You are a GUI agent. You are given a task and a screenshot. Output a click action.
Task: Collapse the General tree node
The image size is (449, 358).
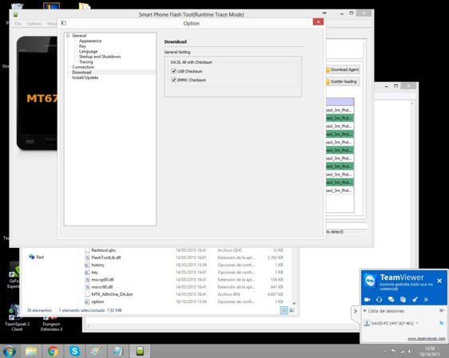(x=68, y=36)
